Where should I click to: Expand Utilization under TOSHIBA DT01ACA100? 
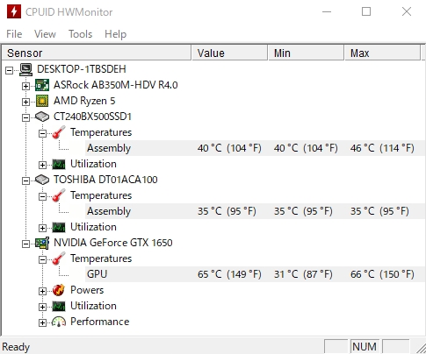click(42, 228)
